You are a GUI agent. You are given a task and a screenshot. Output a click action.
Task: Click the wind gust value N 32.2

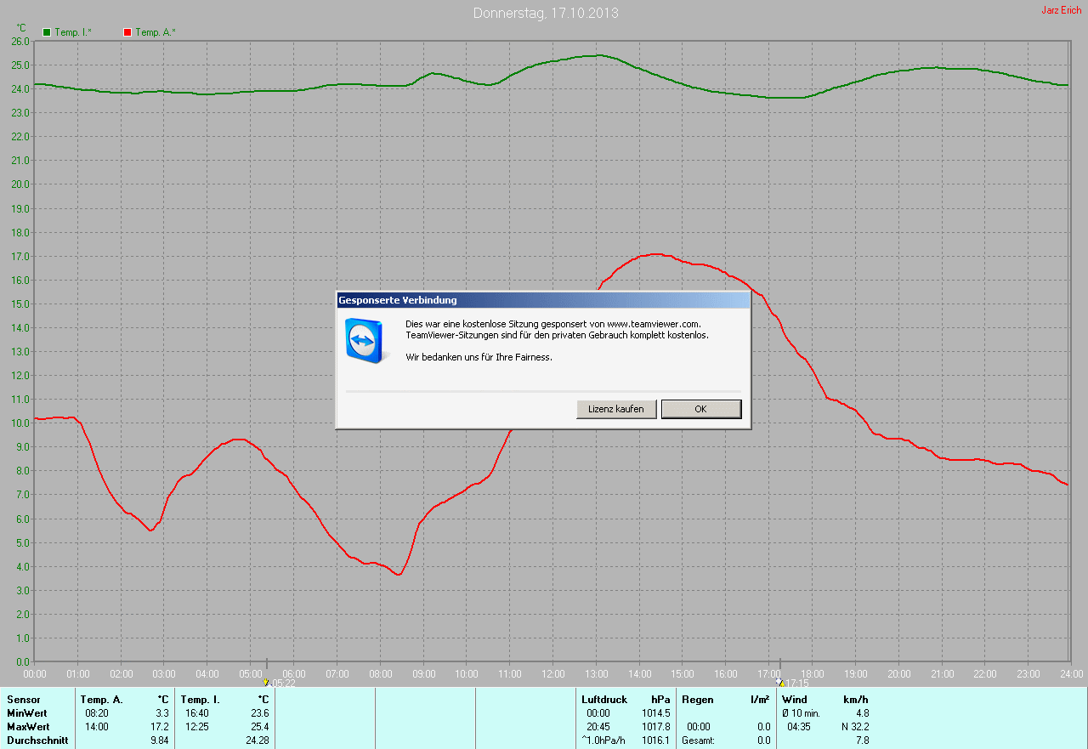853,727
